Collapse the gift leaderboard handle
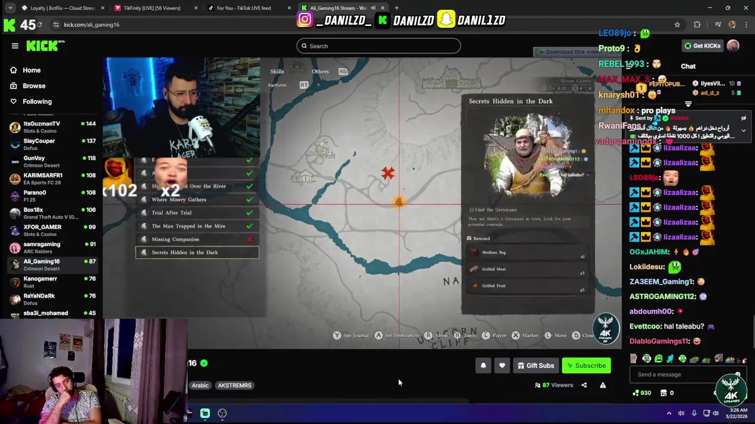 click(688, 104)
